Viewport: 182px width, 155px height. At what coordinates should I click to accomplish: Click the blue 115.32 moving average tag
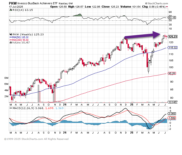(173, 47)
